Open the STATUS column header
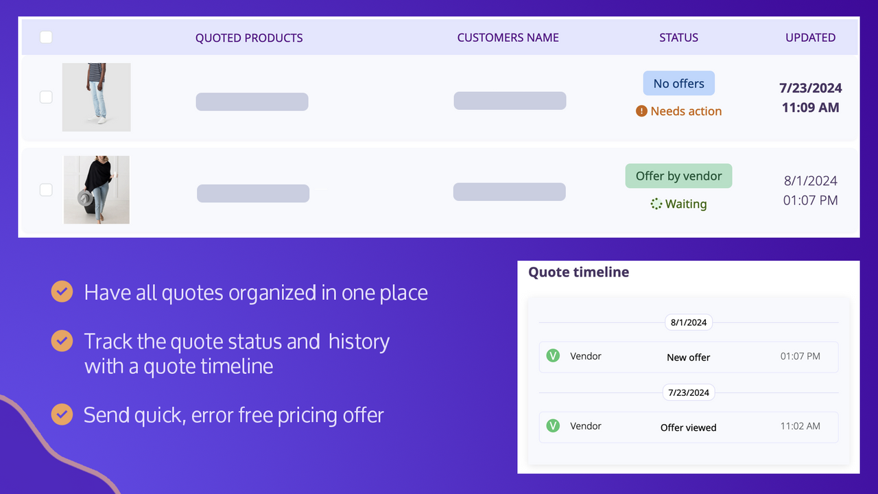This screenshot has width=878, height=494. [678, 38]
